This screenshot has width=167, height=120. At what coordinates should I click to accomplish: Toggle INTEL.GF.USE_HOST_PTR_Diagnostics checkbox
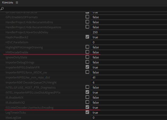click(87, 87)
